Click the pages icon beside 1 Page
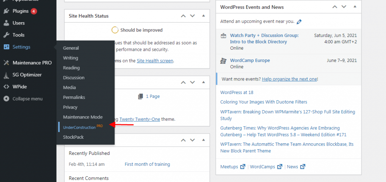 pos(141,96)
